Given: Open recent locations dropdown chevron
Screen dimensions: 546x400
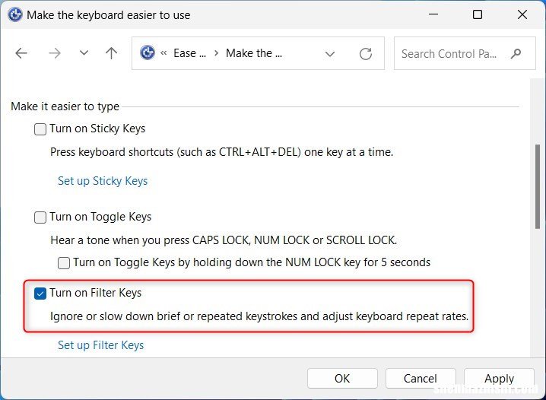Looking at the screenshot, I should pyautogui.click(x=84, y=53).
